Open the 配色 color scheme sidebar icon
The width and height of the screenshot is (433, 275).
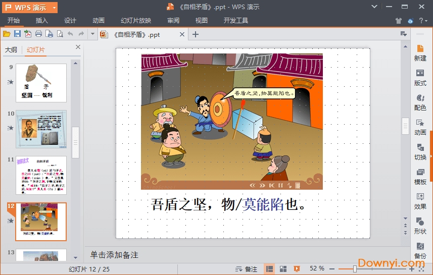click(420, 102)
